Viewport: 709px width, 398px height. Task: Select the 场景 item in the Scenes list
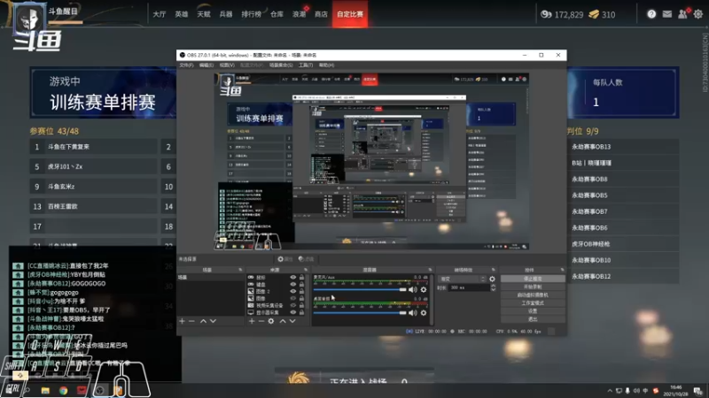coord(211,278)
